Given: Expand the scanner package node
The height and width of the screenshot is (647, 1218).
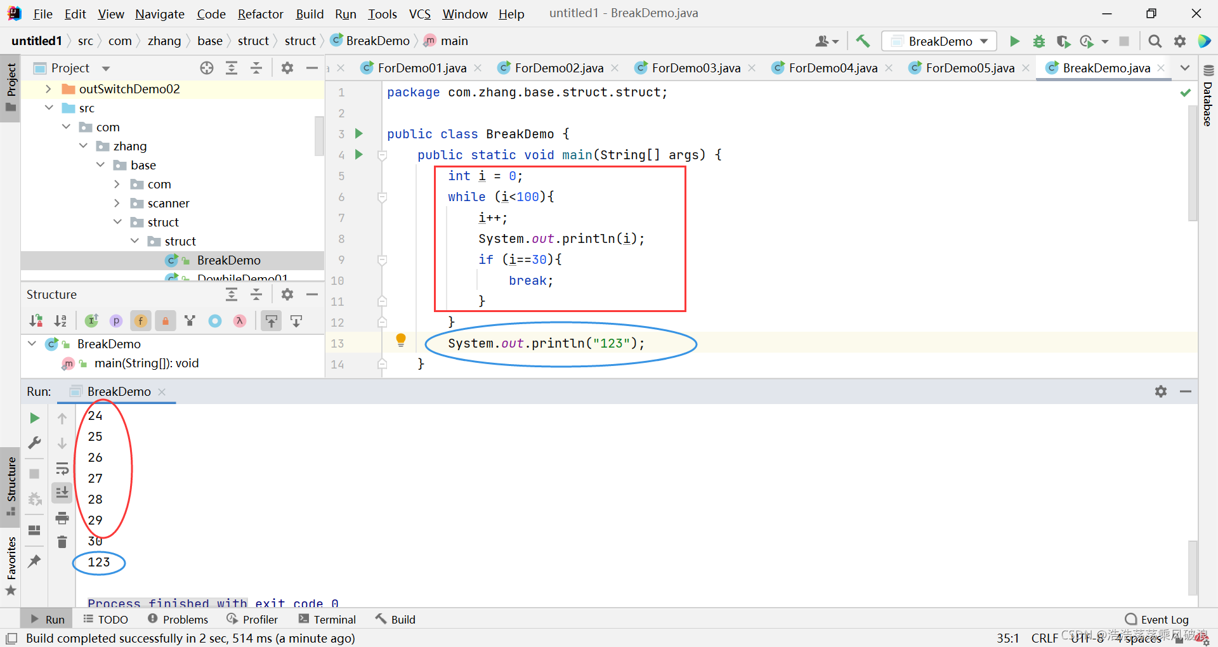Looking at the screenshot, I should [117, 203].
